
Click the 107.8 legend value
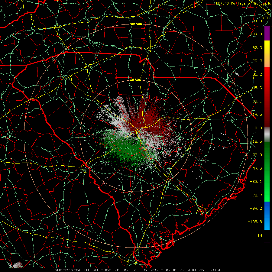coord(256,34)
